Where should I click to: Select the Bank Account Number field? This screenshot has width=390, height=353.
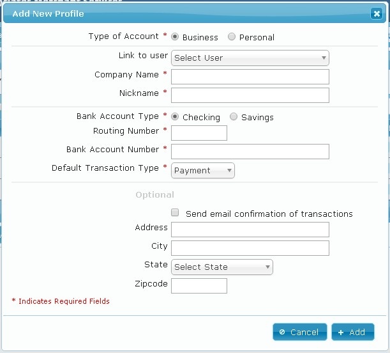click(250, 152)
